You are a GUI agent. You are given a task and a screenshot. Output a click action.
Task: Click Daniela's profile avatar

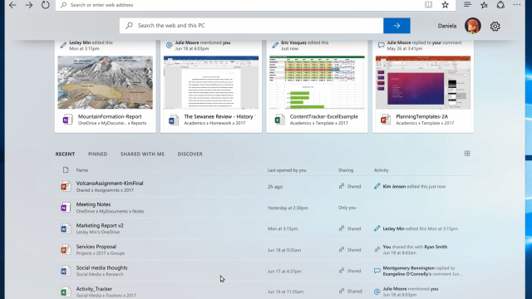473,26
